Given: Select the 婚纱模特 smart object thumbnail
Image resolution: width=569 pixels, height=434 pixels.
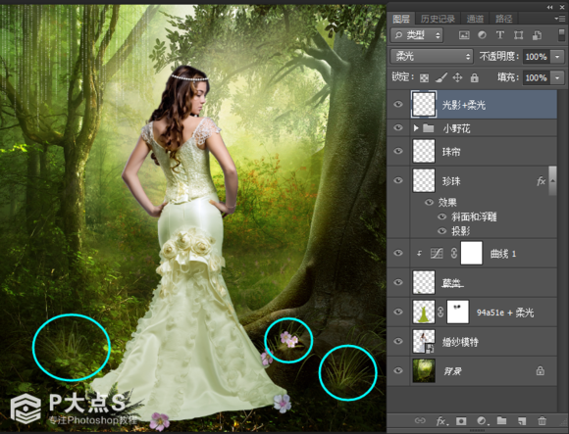Looking at the screenshot, I should pos(424,341).
